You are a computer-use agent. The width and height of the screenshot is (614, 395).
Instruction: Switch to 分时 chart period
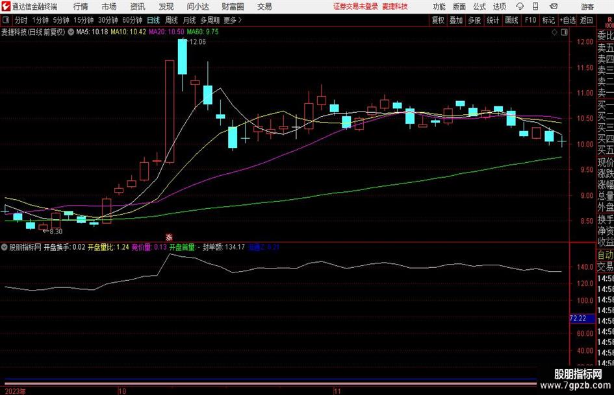21,20
